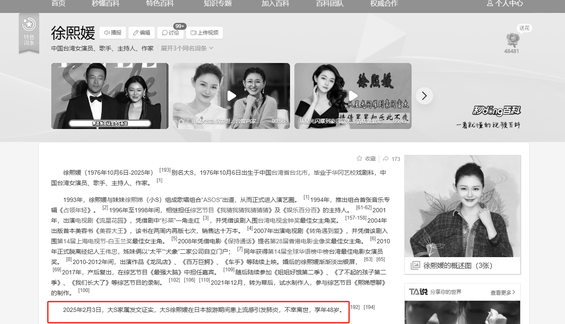Viewport: 565px width, 324px height.
Task: Click the gallery image icon beside 概述图
Action: (x=415, y=266)
